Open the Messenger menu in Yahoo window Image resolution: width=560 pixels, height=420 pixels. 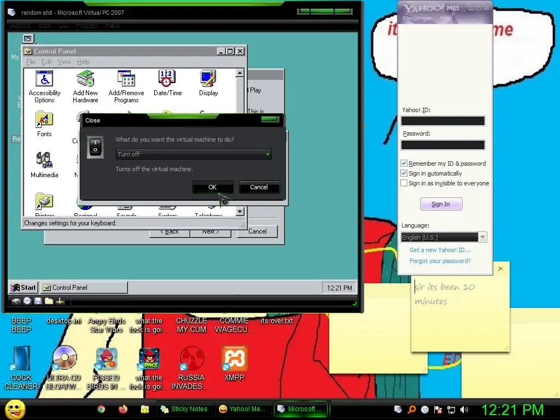tap(417, 18)
